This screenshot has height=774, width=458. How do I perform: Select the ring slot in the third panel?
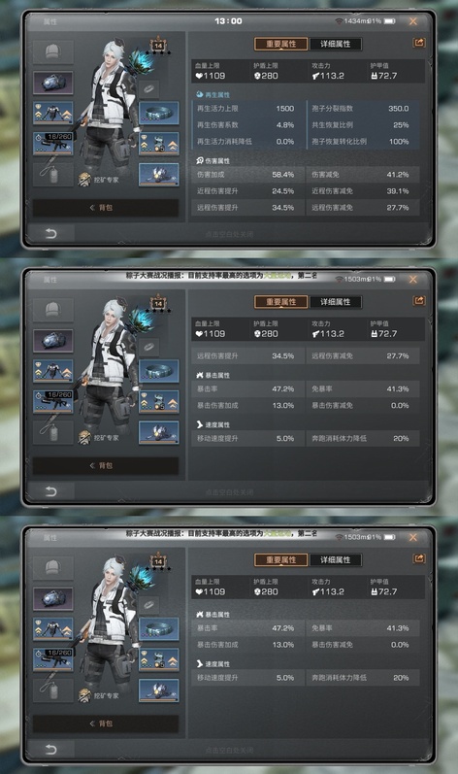click(x=148, y=605)
